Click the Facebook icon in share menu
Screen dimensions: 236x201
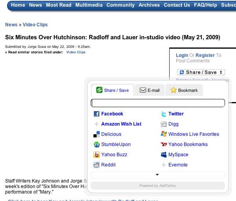pyautogui.click(x=97, y=114)
